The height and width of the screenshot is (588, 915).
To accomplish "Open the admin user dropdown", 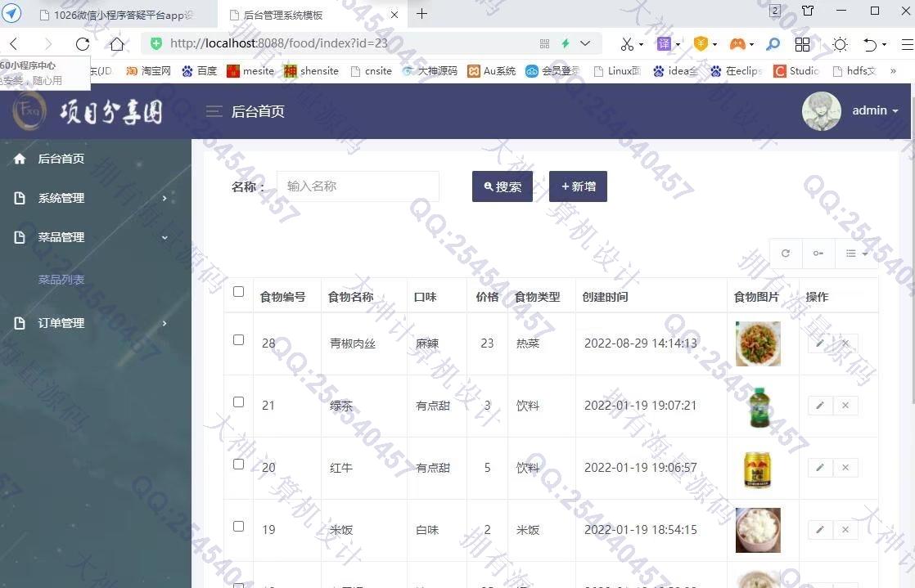I will (x=875, y=110).
